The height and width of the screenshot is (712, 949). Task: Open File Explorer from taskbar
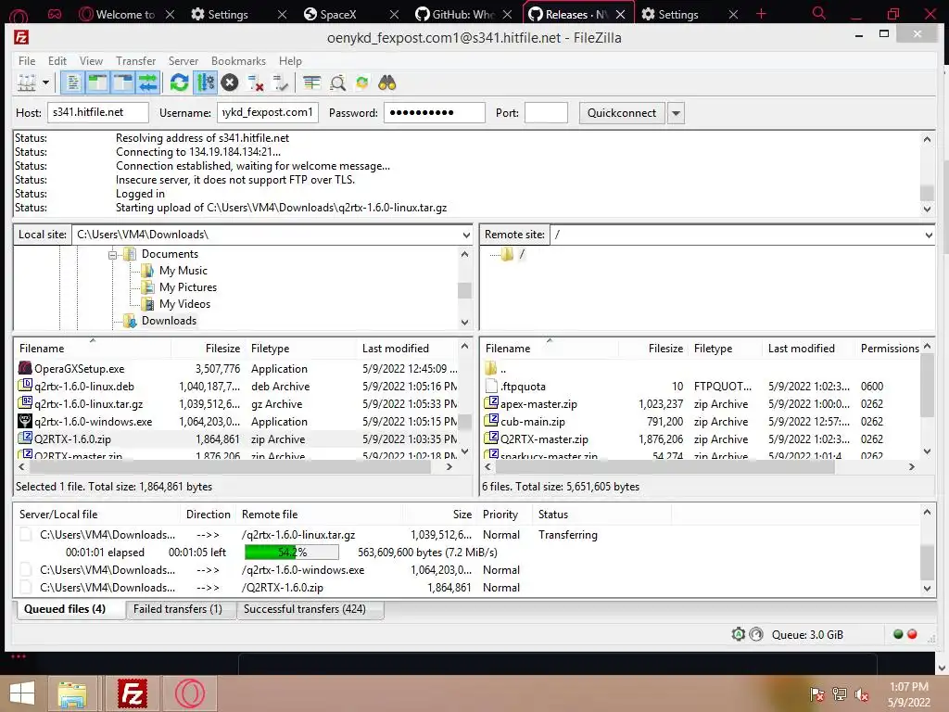(72, 693)
